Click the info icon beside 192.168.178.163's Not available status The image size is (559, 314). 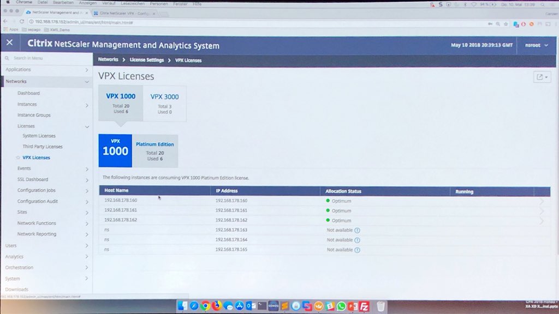coord(358,230)
